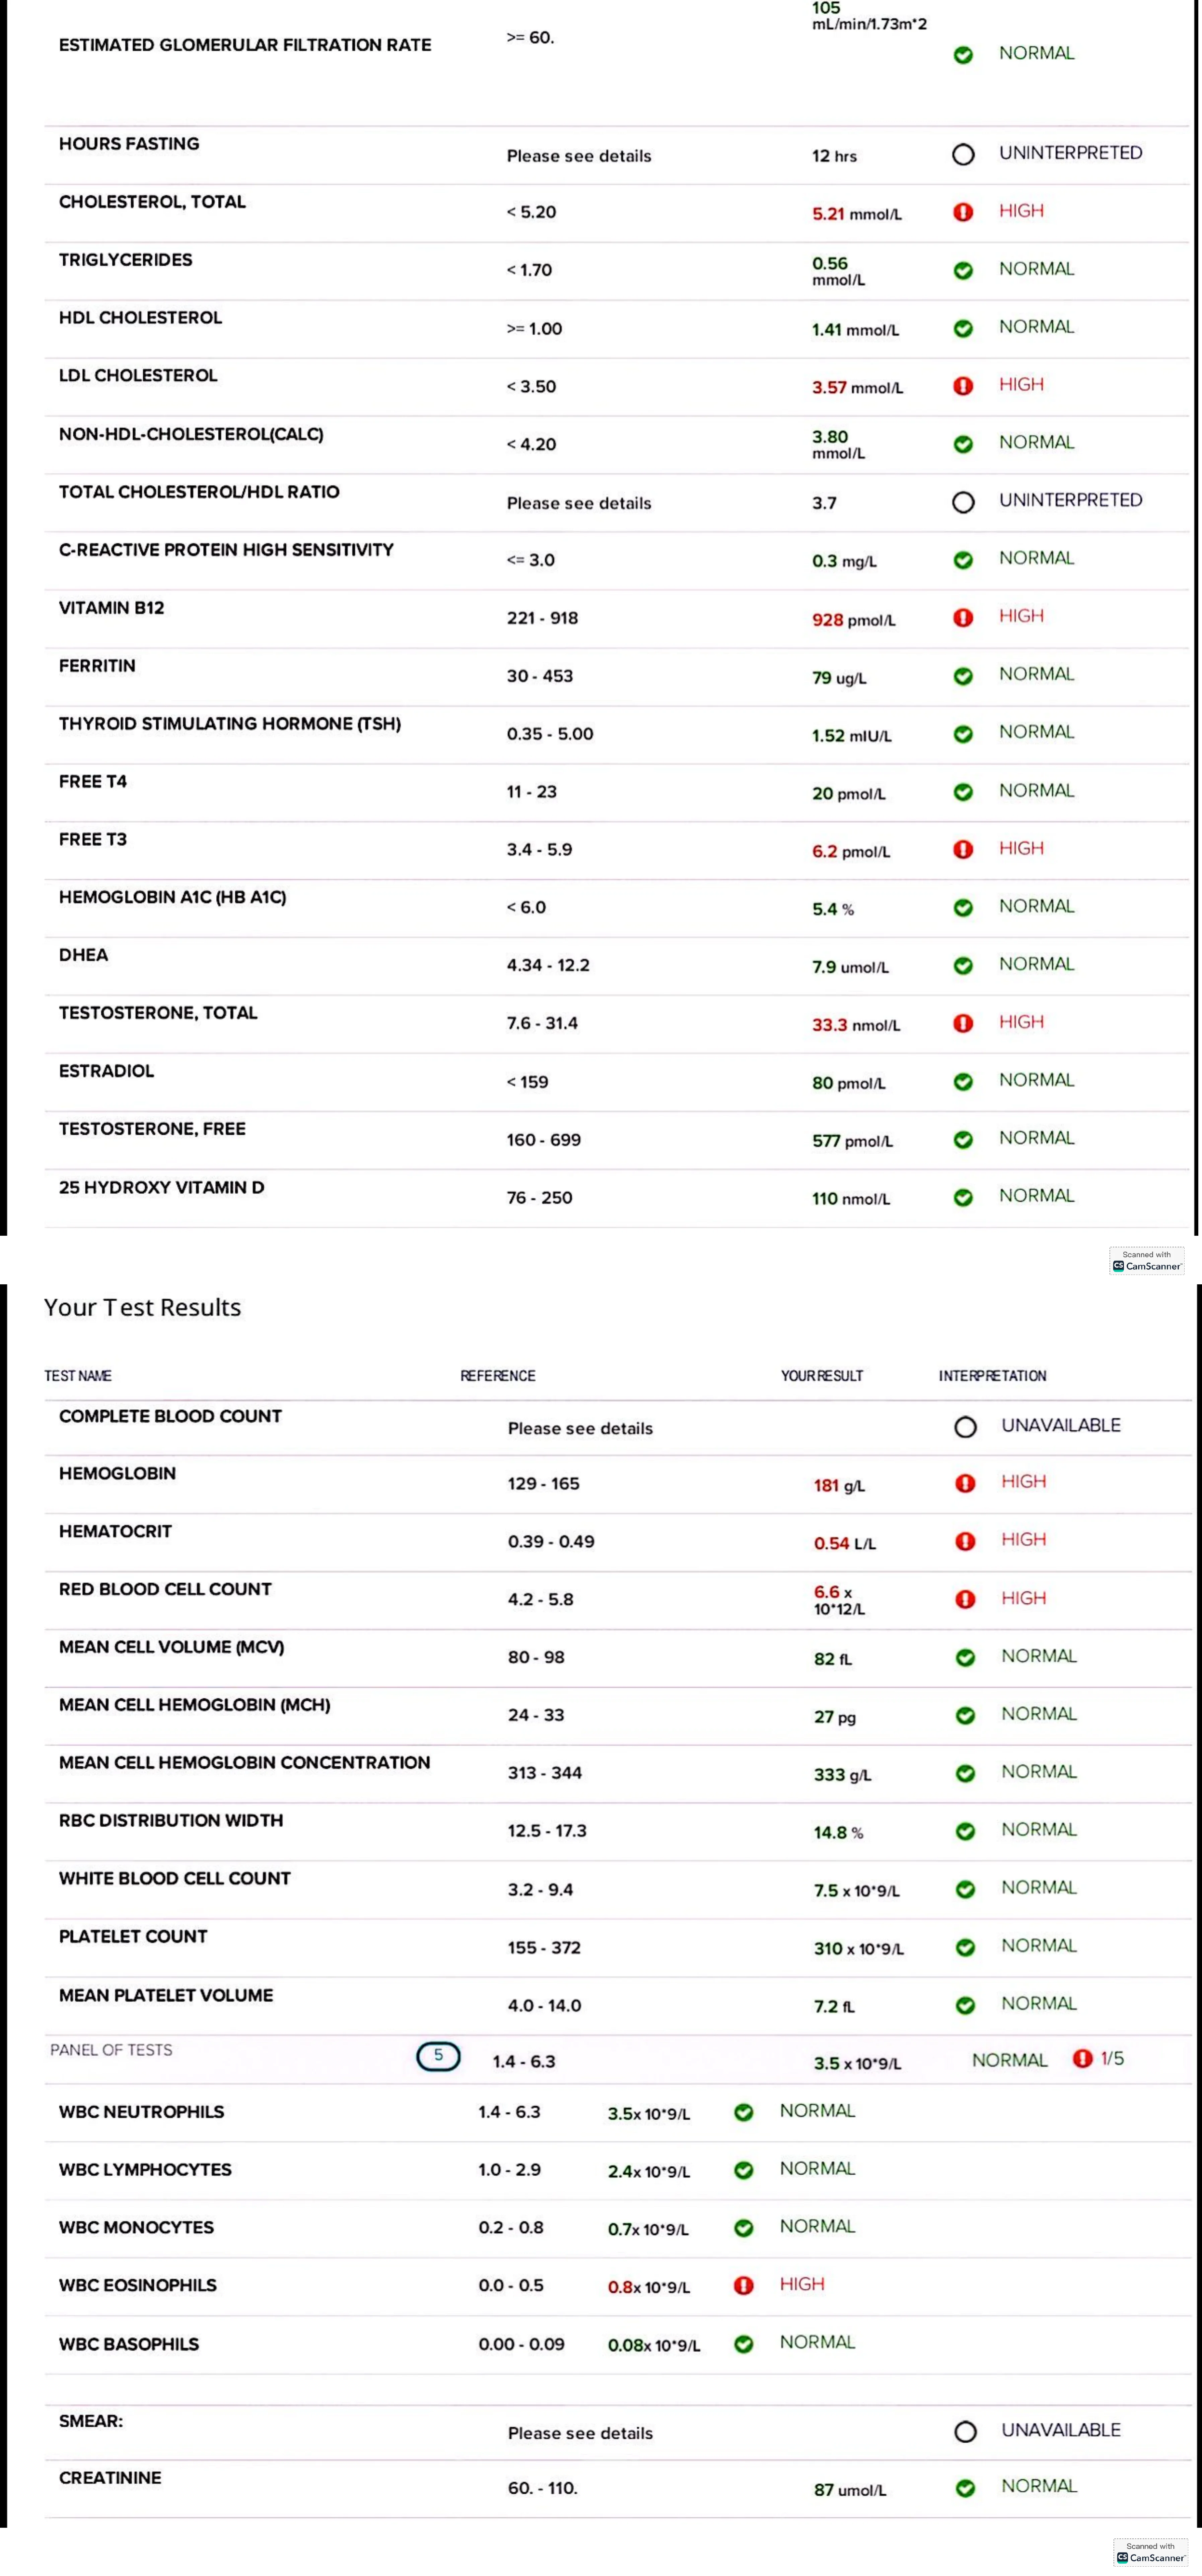This screenshot has height=2576, width=1202.
Task: Open Testosterone, Total test name
Action: pyautogui.click(x=158, y=1013)
